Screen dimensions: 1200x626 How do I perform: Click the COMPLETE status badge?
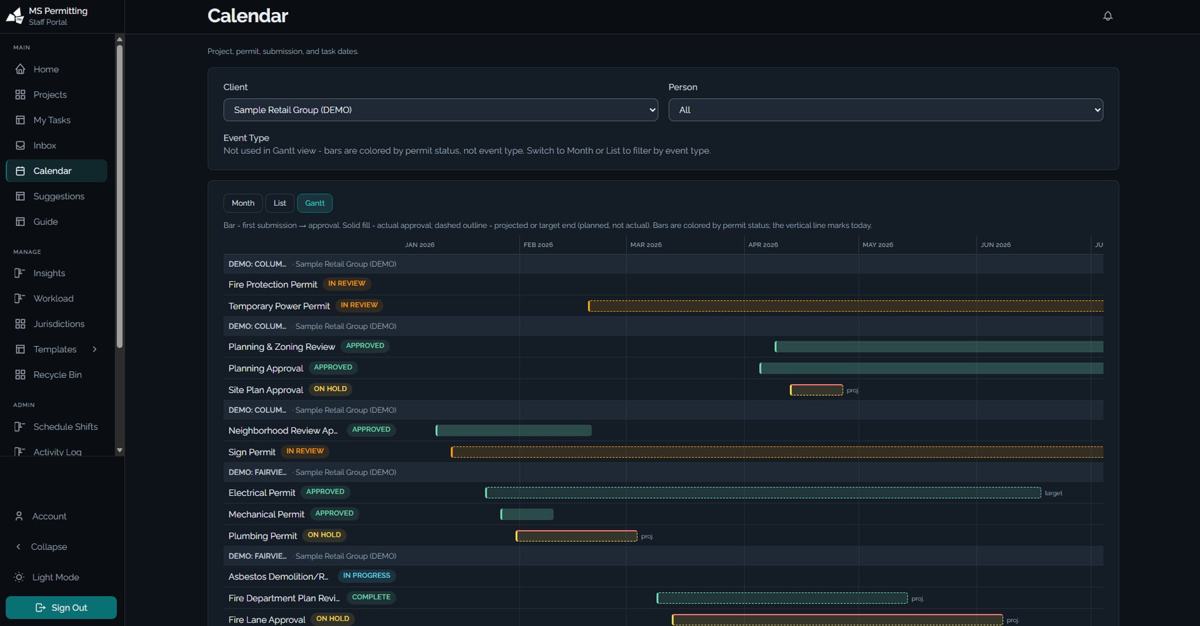(x=371, y=597)
